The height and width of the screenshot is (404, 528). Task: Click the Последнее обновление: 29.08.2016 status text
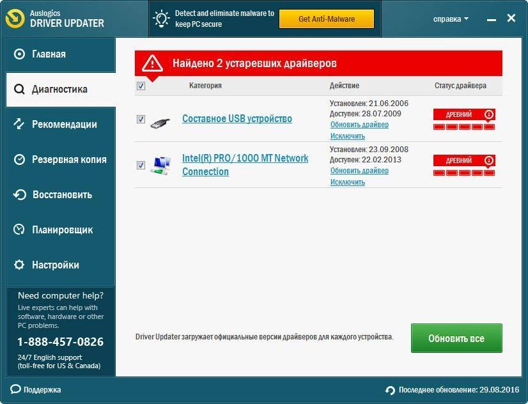pyautogui.click(x=459, y=390)
